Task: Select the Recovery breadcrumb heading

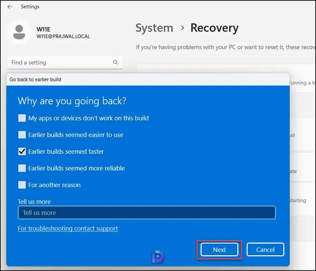Action: click(214, 28)
